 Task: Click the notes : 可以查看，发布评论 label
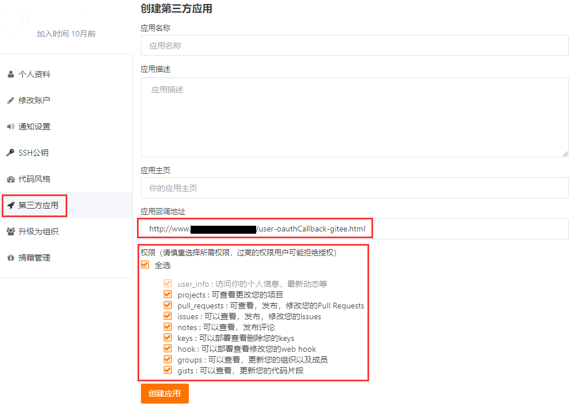[226, 328]
